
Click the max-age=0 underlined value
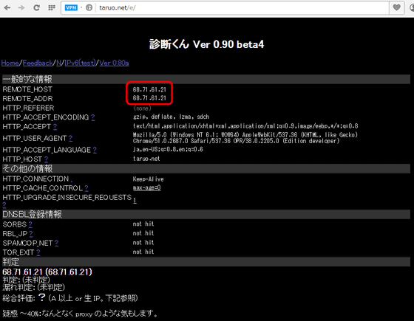pos(147,187)
